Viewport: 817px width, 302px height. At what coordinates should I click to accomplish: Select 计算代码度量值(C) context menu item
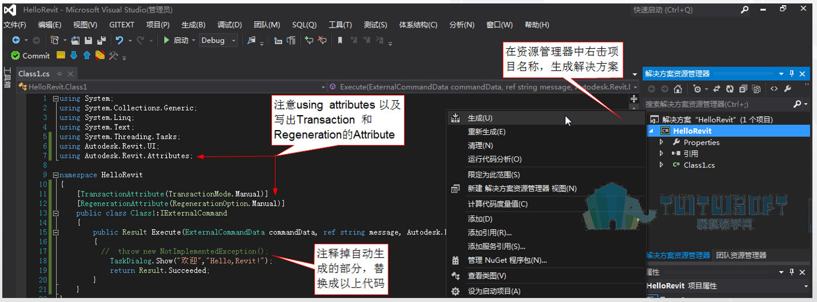pos(546,204)
